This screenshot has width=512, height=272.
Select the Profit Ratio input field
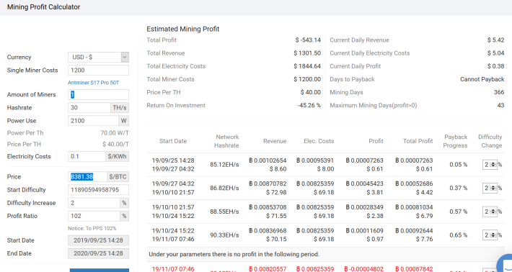[x=94, y=216]
